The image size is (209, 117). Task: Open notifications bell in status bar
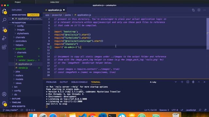tap(205, 110)
